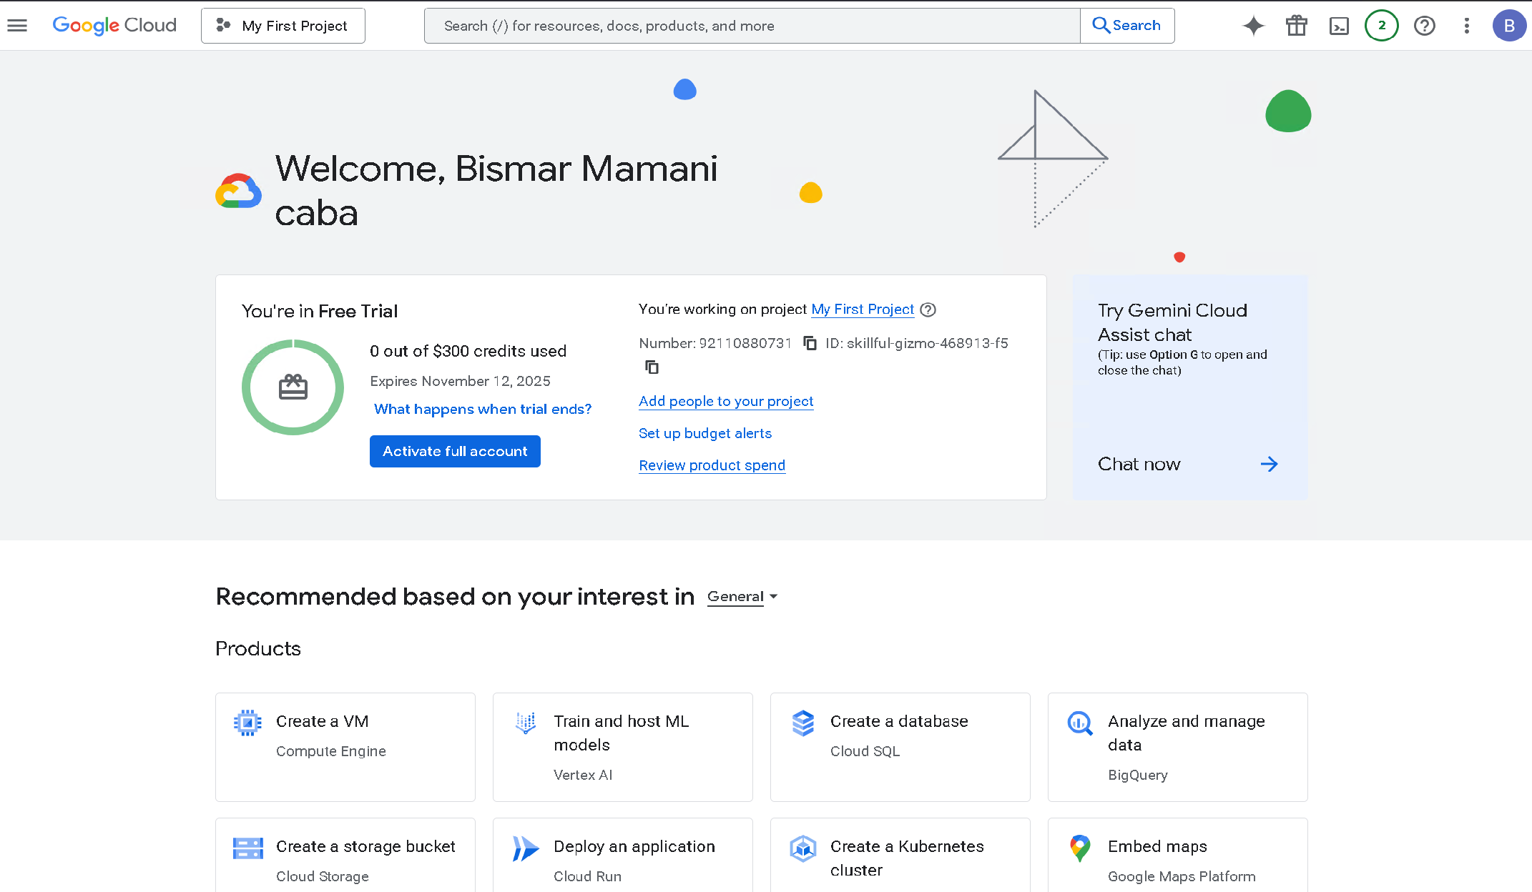Open Create a database card
This screenshot has width=1532, height=892.
[x=900, y=747]
